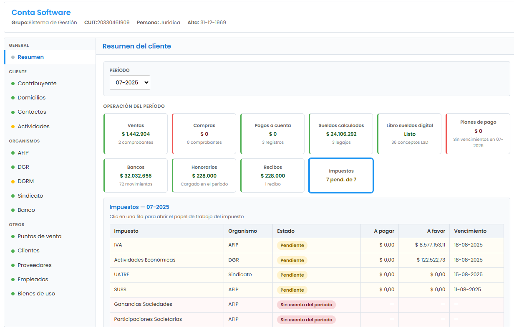
Task: Click the Conta Software title
Action: [41, 13]
